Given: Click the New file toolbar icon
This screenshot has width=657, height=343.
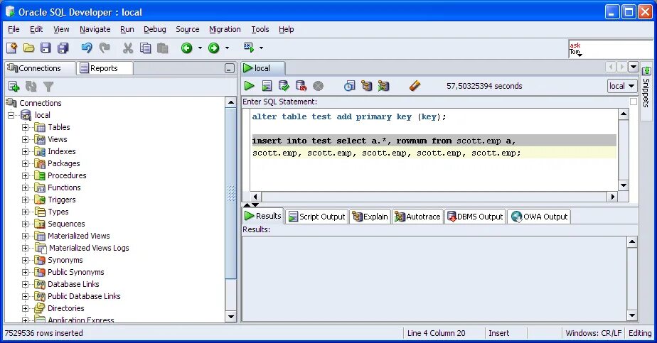Looking at the screenshot, I should [x=11, y=48].
